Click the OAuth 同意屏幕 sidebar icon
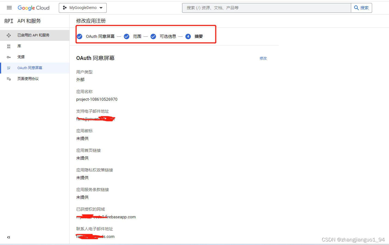Screen dimensions: 389x245 point(8,68)
